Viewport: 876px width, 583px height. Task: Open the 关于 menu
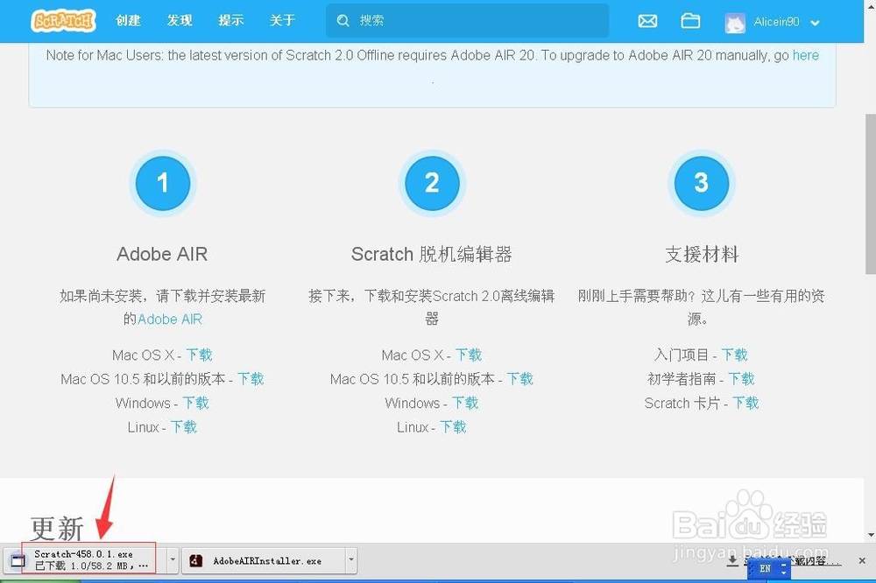tap(282, 21)
